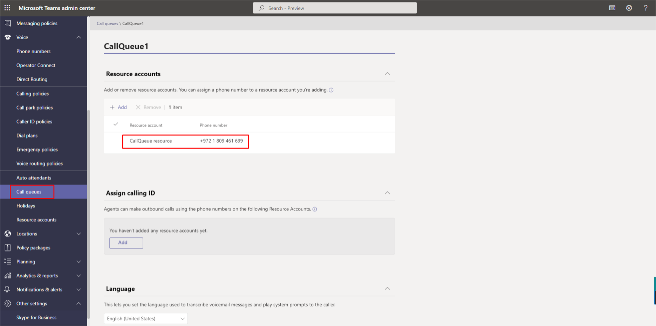Open the English (United States) language dropdown

pos(146,318)
